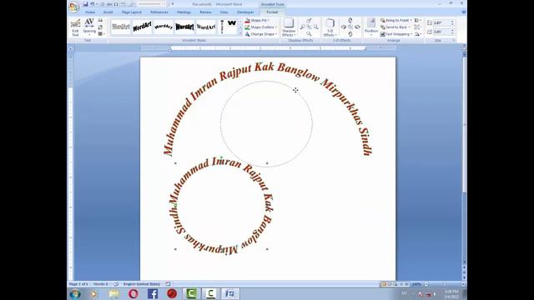Click the Office button
Viewport: 534px width, 300px height.
tap(73, 7)
